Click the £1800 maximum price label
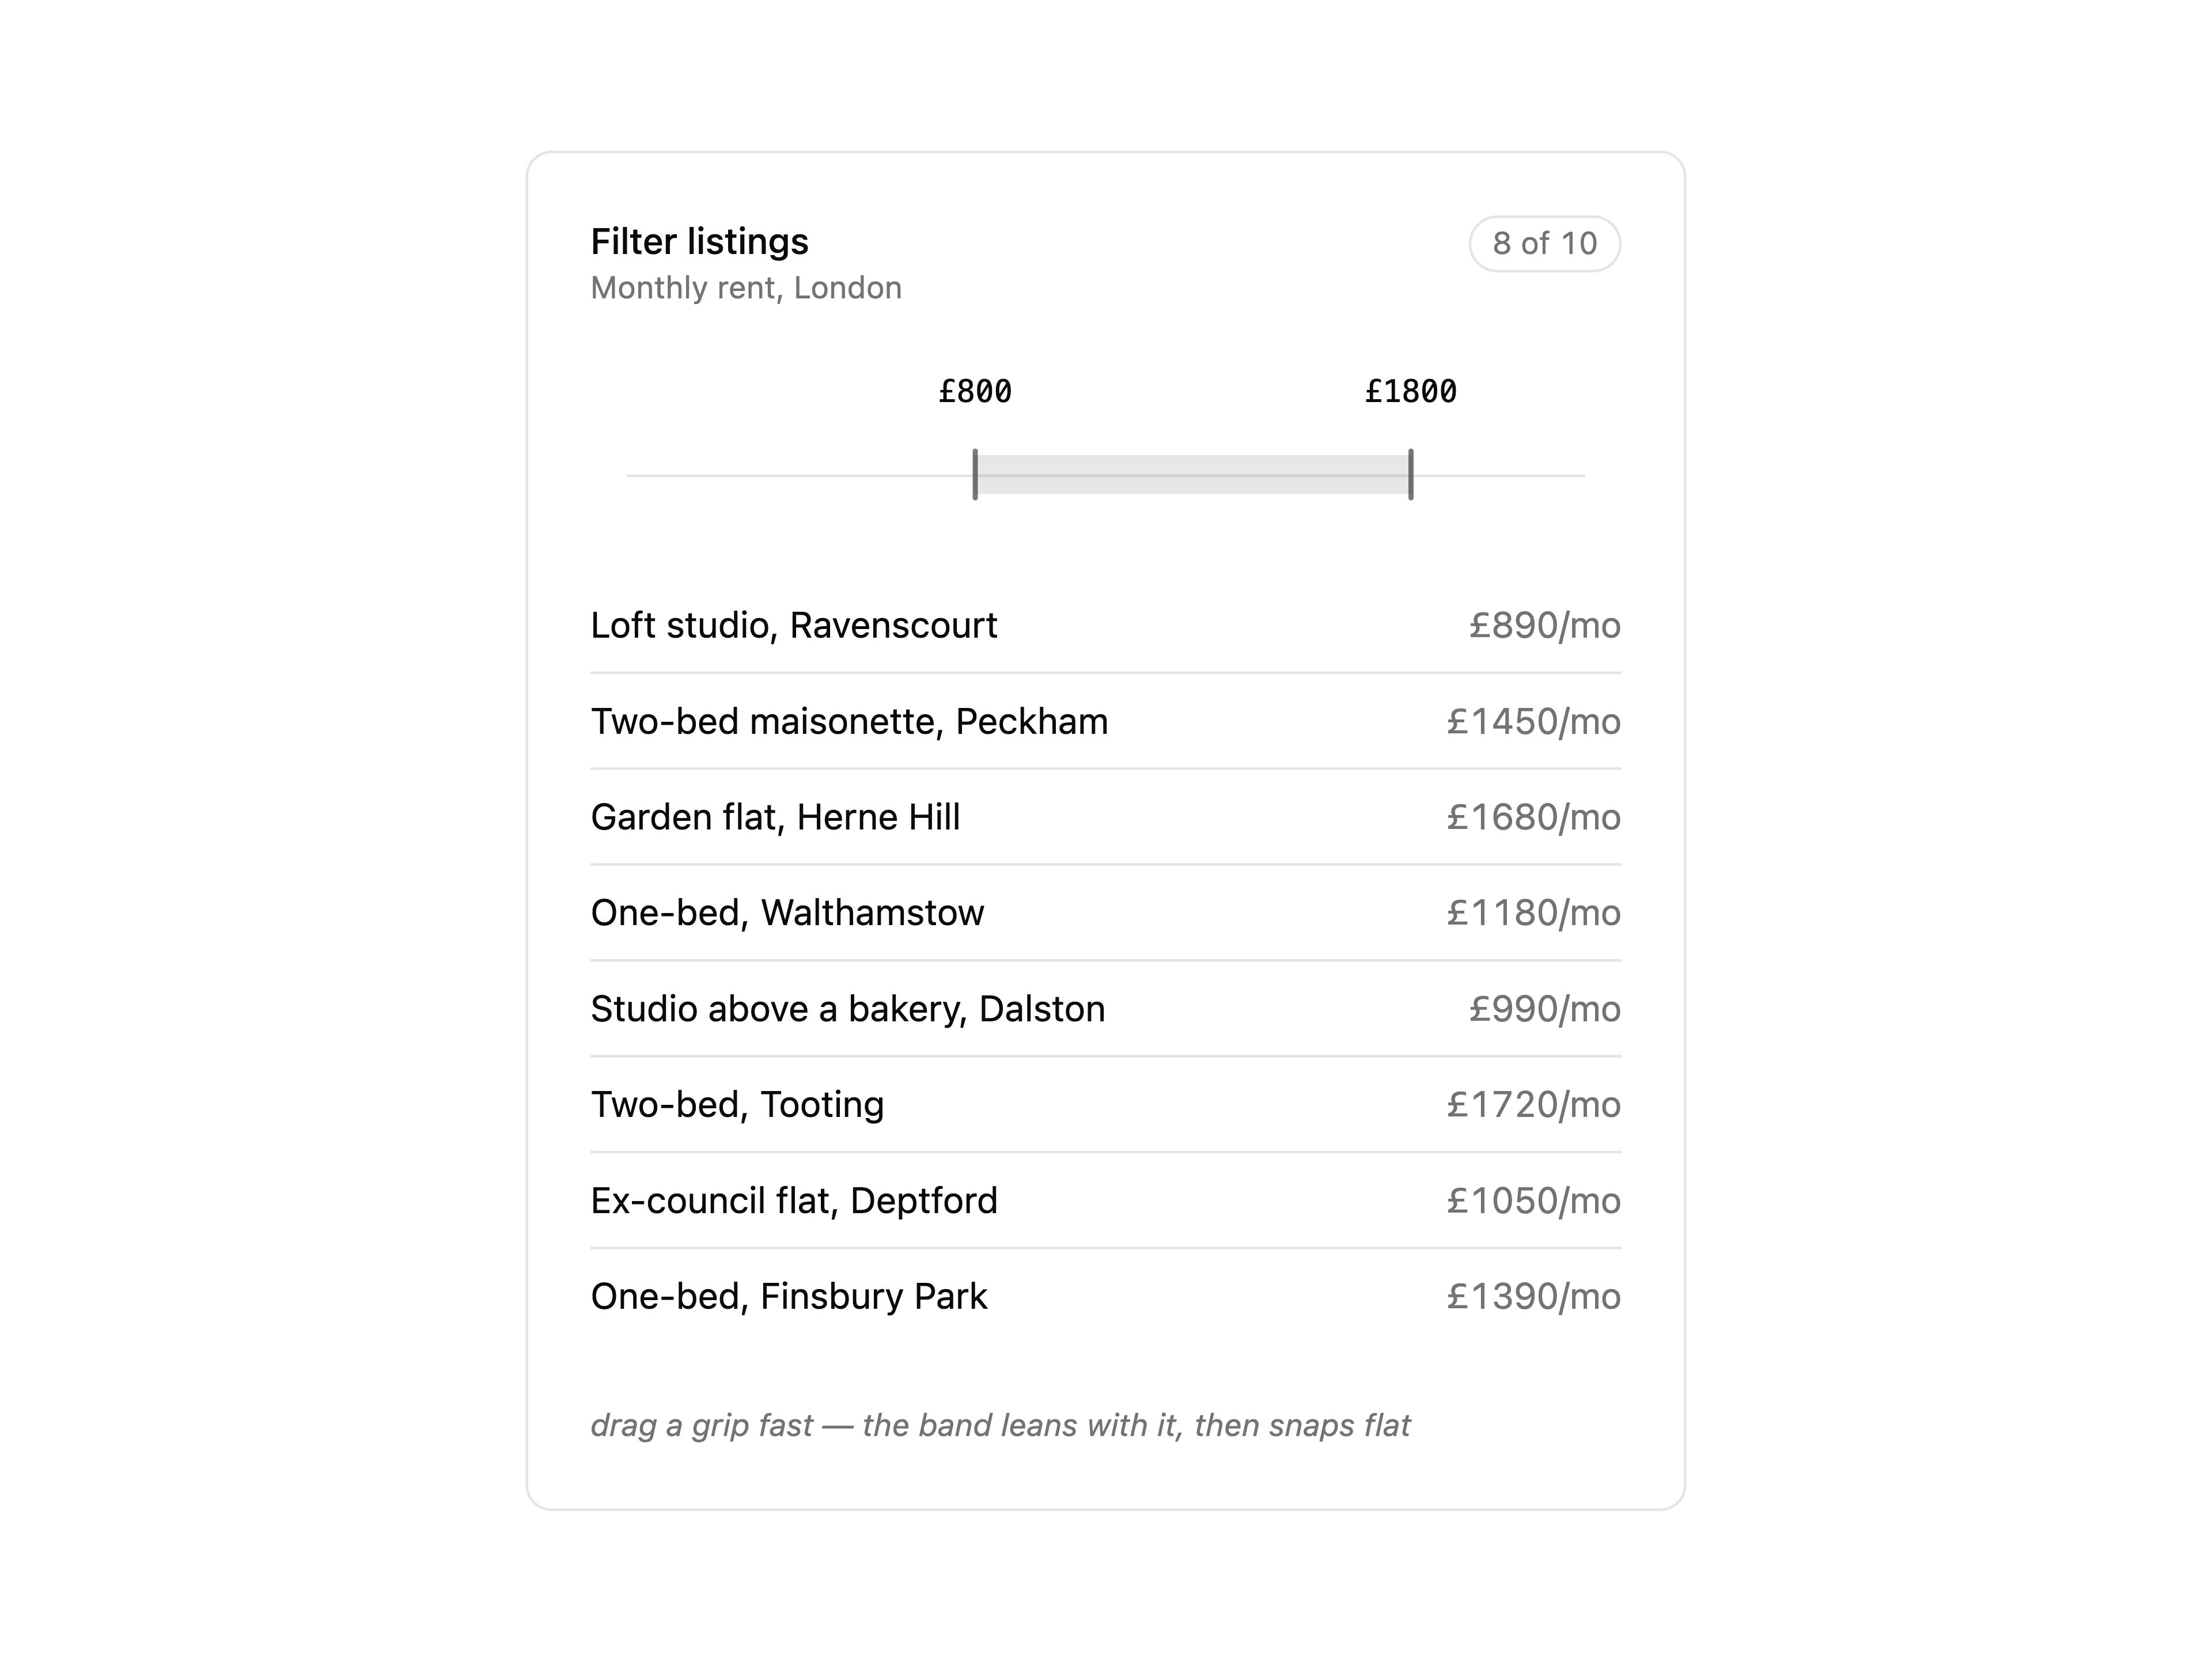The width and height of the screenshot is (2212, 1659). pos(1411,391)
